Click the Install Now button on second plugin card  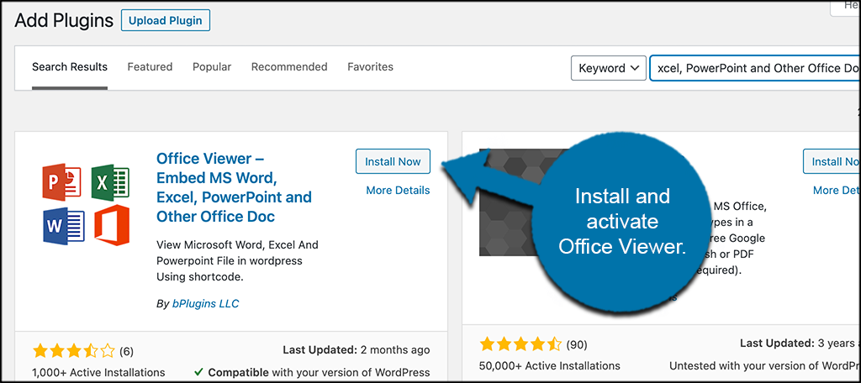832,161
